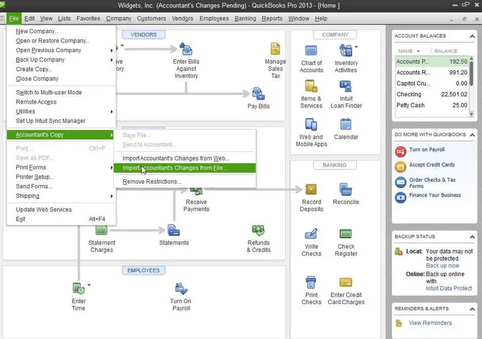The height and width of the screenshot is (339, 482).
Task: Click Order Checks & Tax Forms link
Action: coord(432,183)
